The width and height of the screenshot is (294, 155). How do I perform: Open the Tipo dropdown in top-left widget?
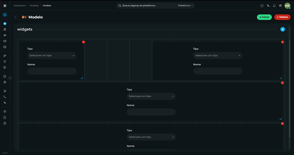tap(52, 56)
